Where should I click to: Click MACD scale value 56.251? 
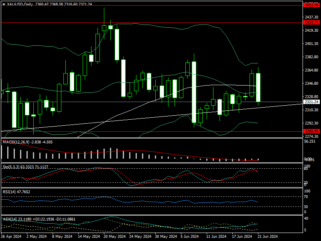pyautogui.click(x=310, y=141)
